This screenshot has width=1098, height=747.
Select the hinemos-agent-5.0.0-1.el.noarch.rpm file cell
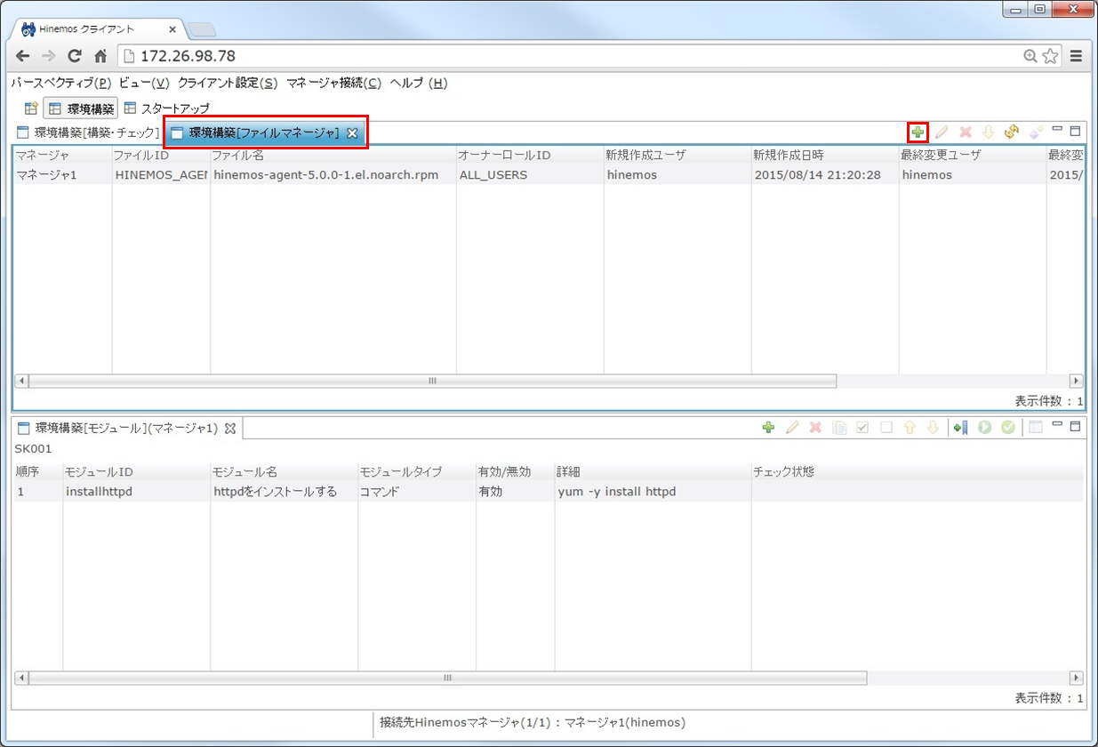333,175
